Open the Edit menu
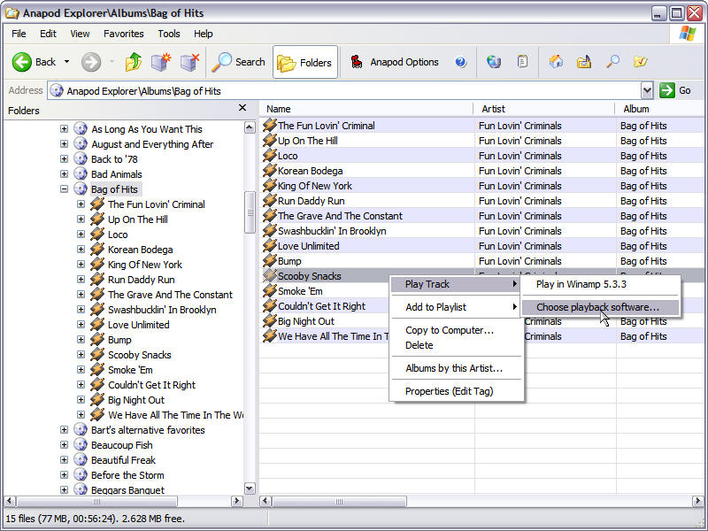Image resolution: width=708 pixels, height=531 pixels. [x=48, y=34]
